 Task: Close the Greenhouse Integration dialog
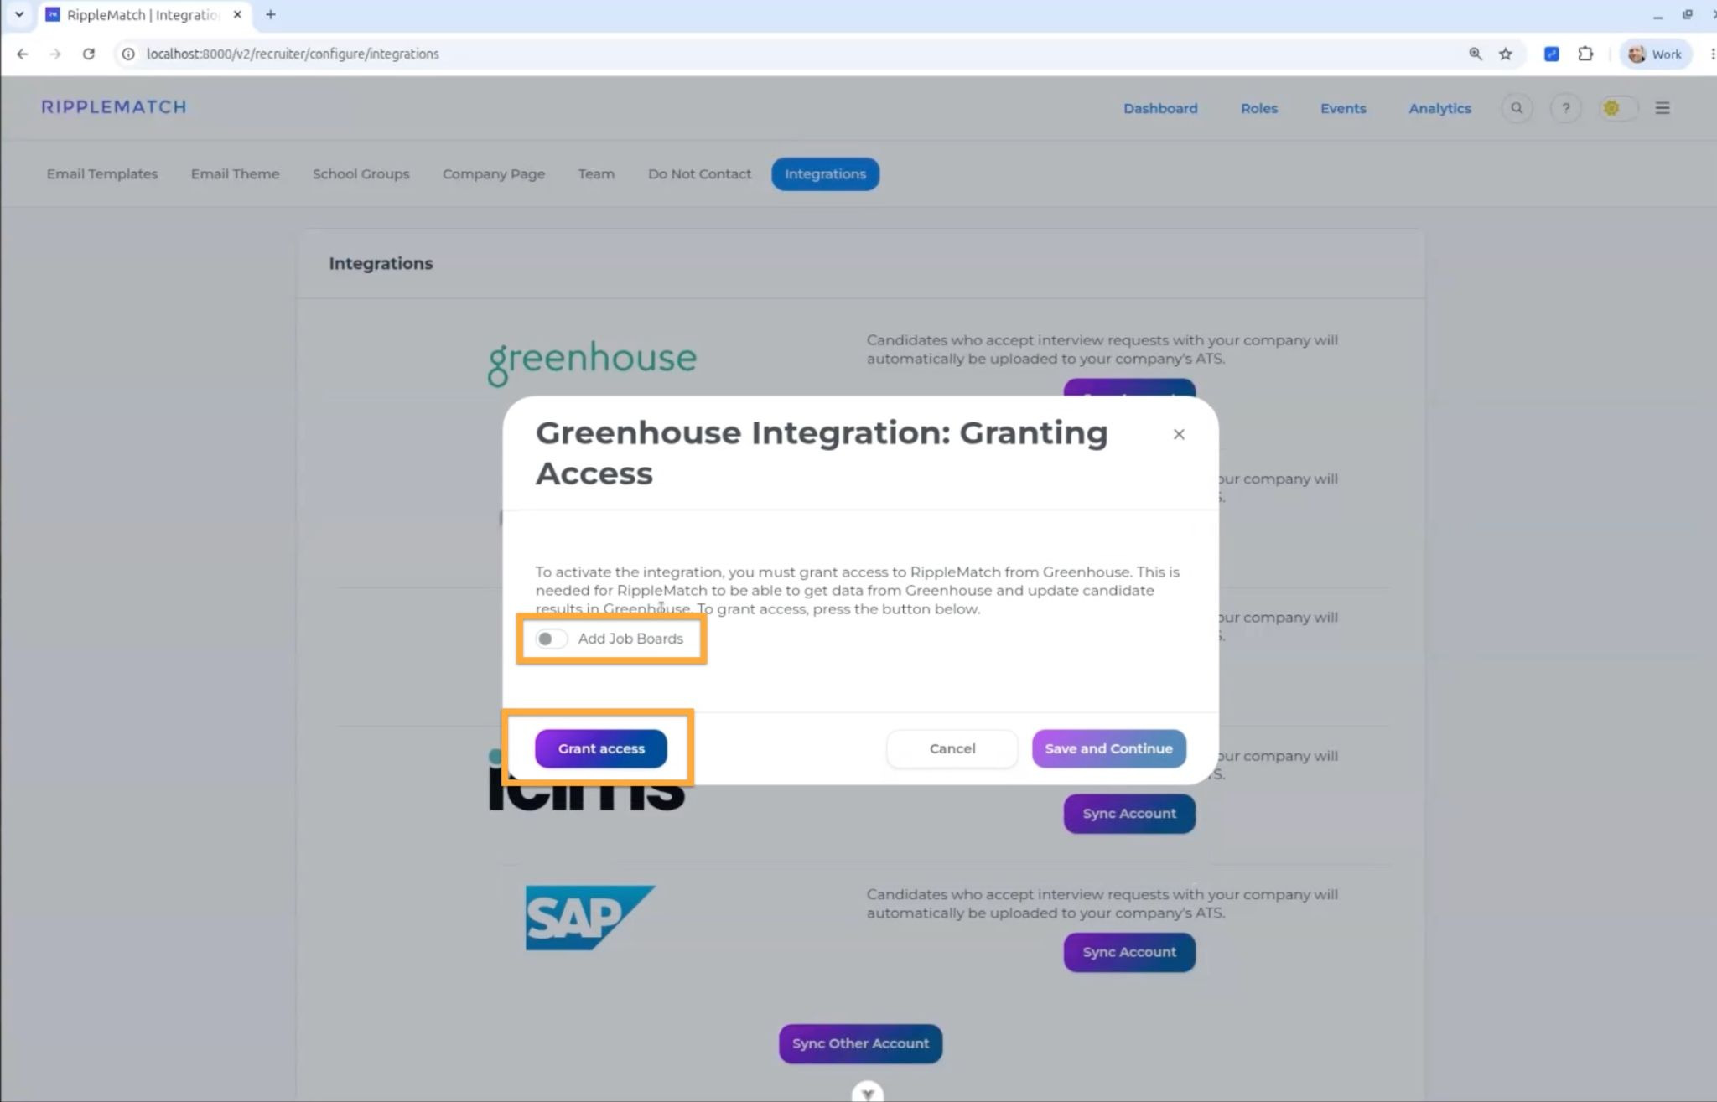click(x=1179, y=434)
